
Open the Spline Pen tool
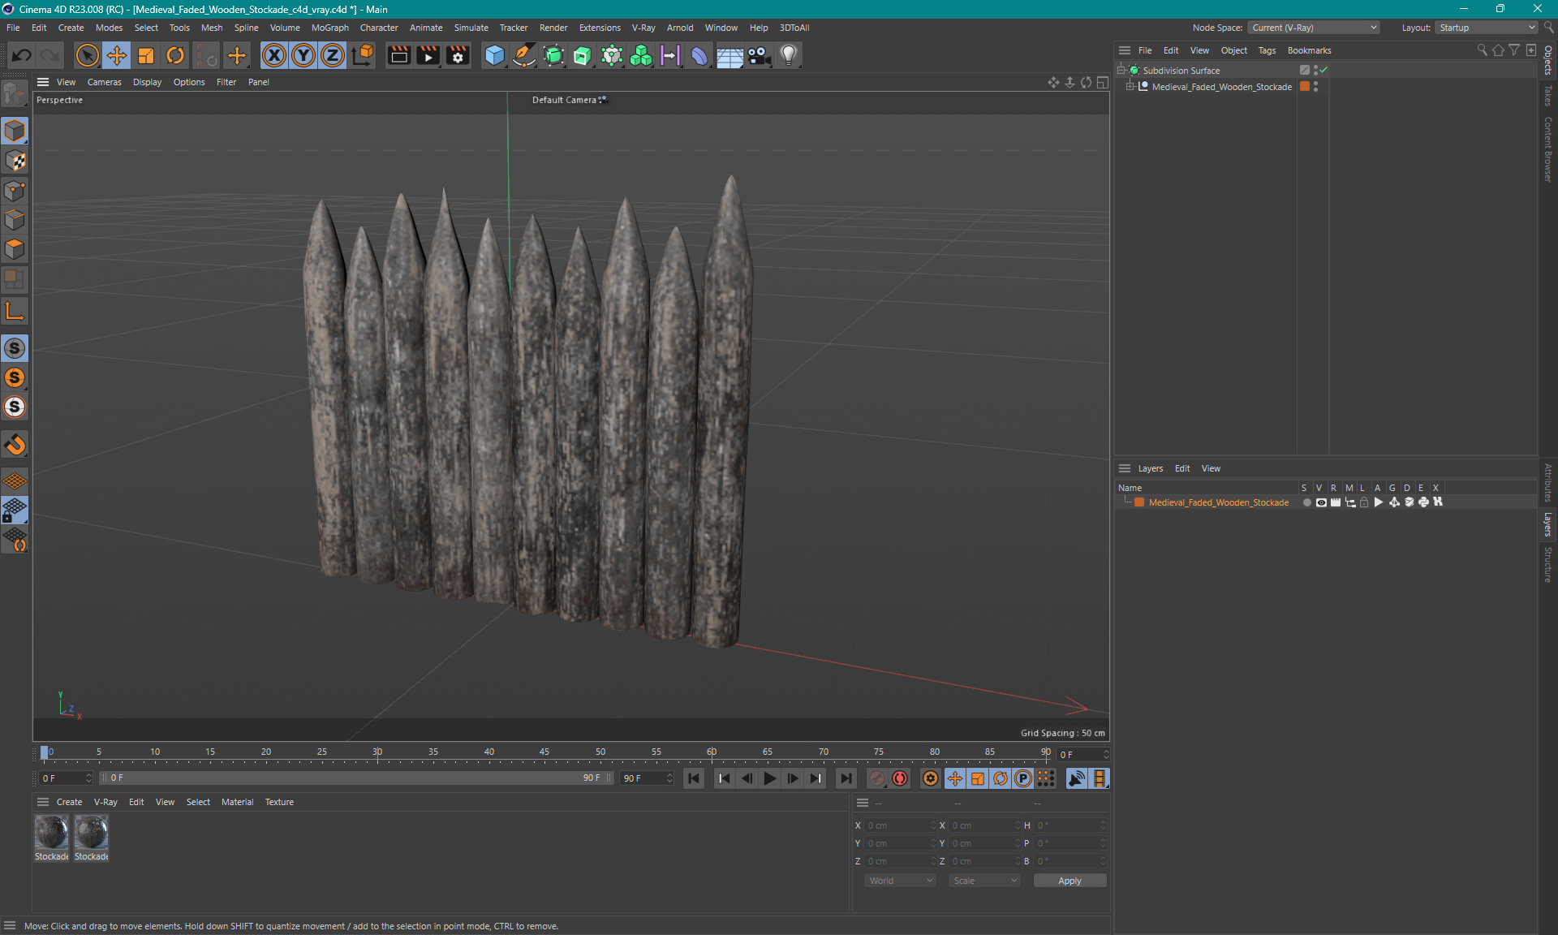pyautogui.click(x=524, y=55)
